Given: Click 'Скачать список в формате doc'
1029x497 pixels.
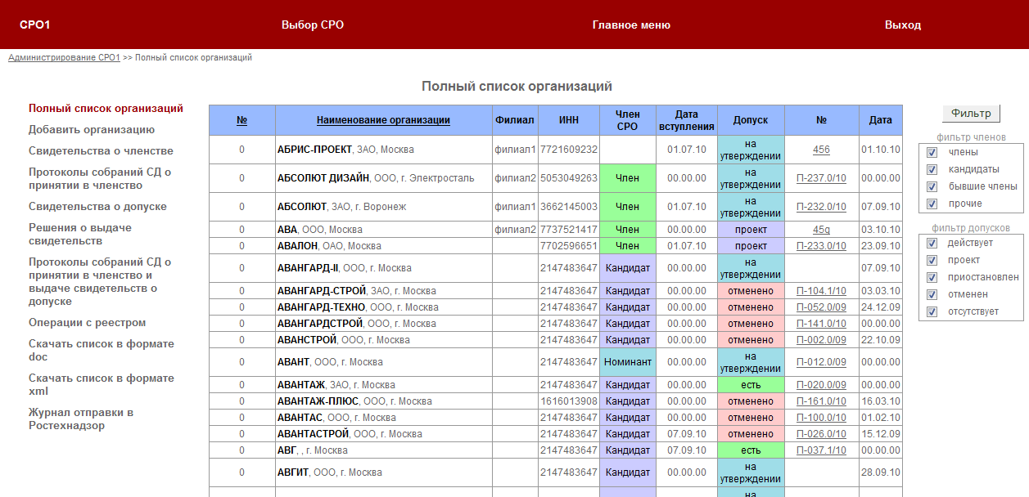Looking at the screenshot, I should pos(101,351).
